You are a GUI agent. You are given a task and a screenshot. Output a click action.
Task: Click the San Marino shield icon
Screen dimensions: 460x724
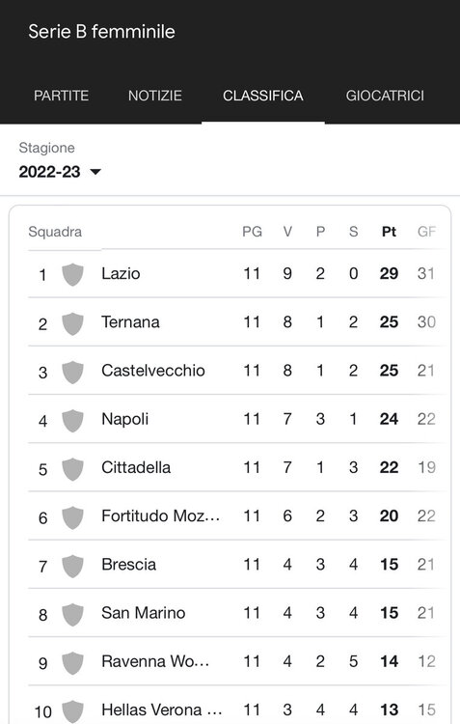[x=73, y=614]
